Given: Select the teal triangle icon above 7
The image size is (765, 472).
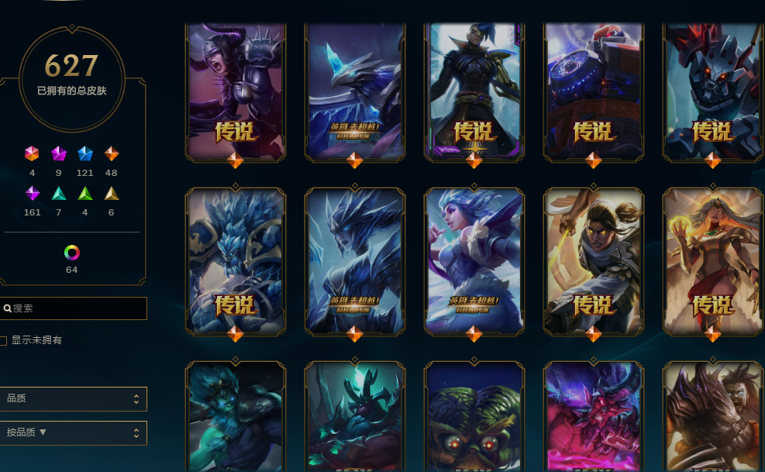Looking at the screenshot, I should click(59, 194).
